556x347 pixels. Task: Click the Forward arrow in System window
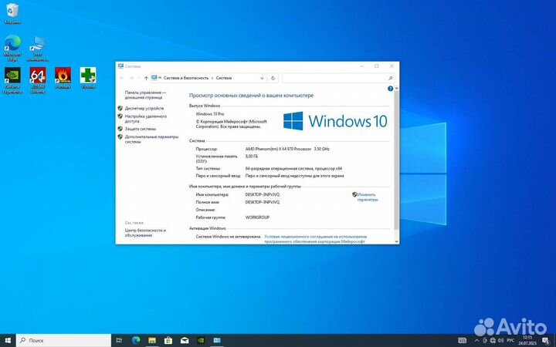pyautogui.click(x=131, y=78)
